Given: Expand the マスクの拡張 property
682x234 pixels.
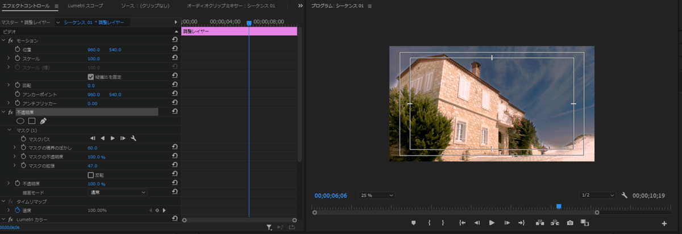Looking at the screenshot, I should click(x=15, y=165).
